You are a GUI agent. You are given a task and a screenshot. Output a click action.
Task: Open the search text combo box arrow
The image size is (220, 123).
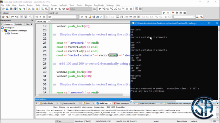(77, 17)
